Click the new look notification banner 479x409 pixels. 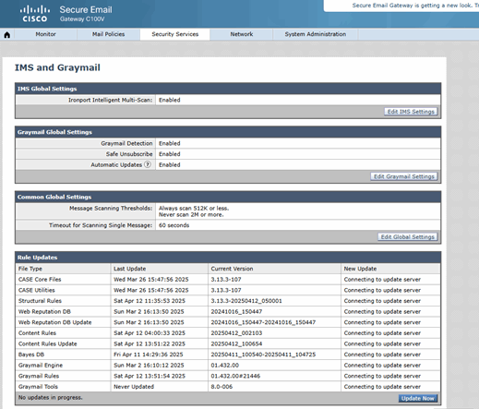click(x=401, y=6)
